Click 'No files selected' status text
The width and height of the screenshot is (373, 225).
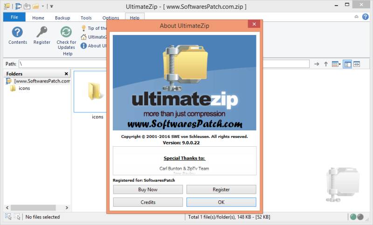(42, 217)
